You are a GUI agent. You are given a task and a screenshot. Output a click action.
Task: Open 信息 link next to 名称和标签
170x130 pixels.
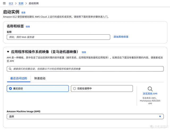coord(28,26)
